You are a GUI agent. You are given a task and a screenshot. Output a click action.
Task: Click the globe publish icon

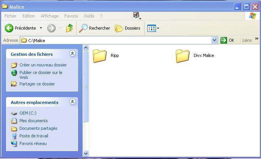click(x=14, y=73)
